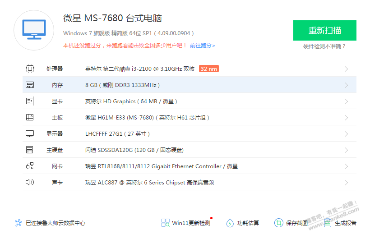Screen dimensions: 370x239
Task: Expand the 处理器 row chevron
Action: 347,69
